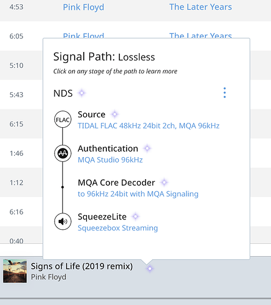
Task: Click the star next to MQA Core Decoder
Action: 164,182
